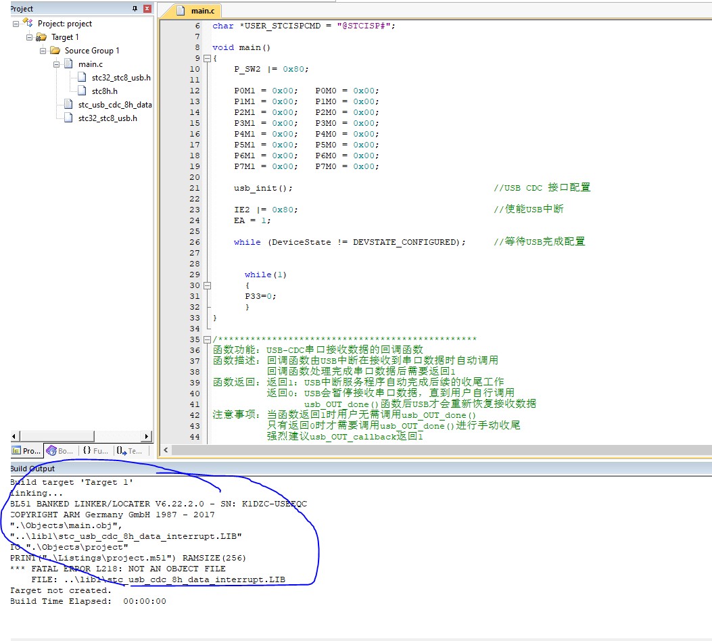The image size is (712, 641).
Task: Collapse the Source Group 1 node
Action: click(x=43, y=51)
